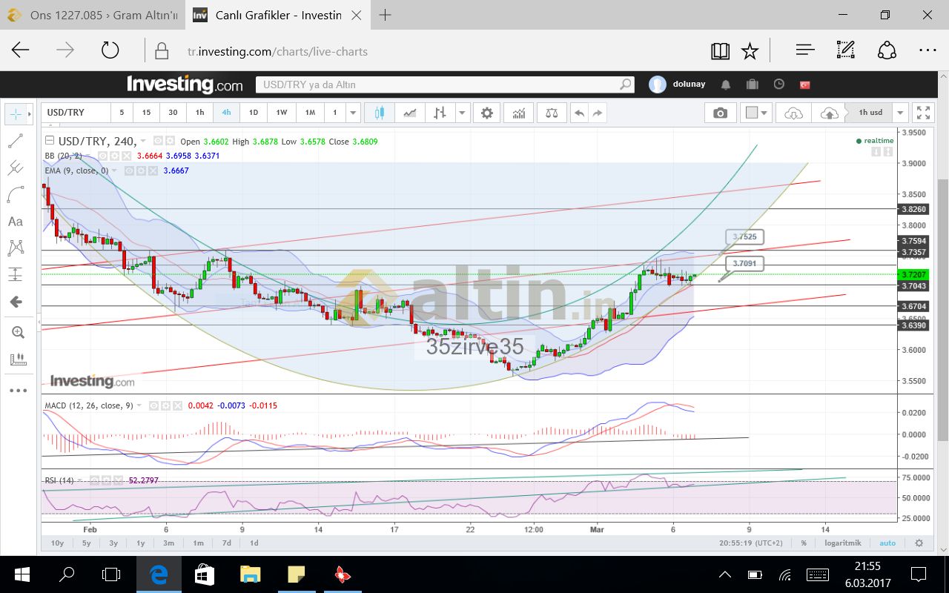Toggle fullscreen chart mode

(923, 113)
